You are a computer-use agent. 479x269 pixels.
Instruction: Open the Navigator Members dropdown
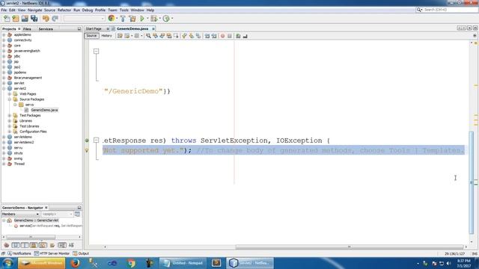click(x=20, y=214)
